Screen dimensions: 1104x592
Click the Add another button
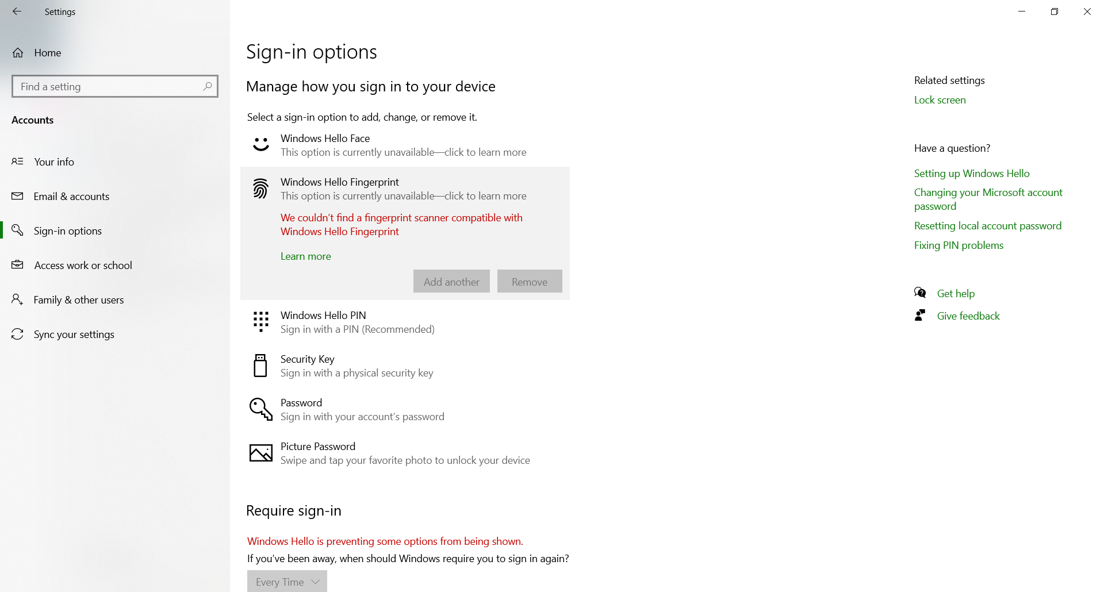point(451,281)
